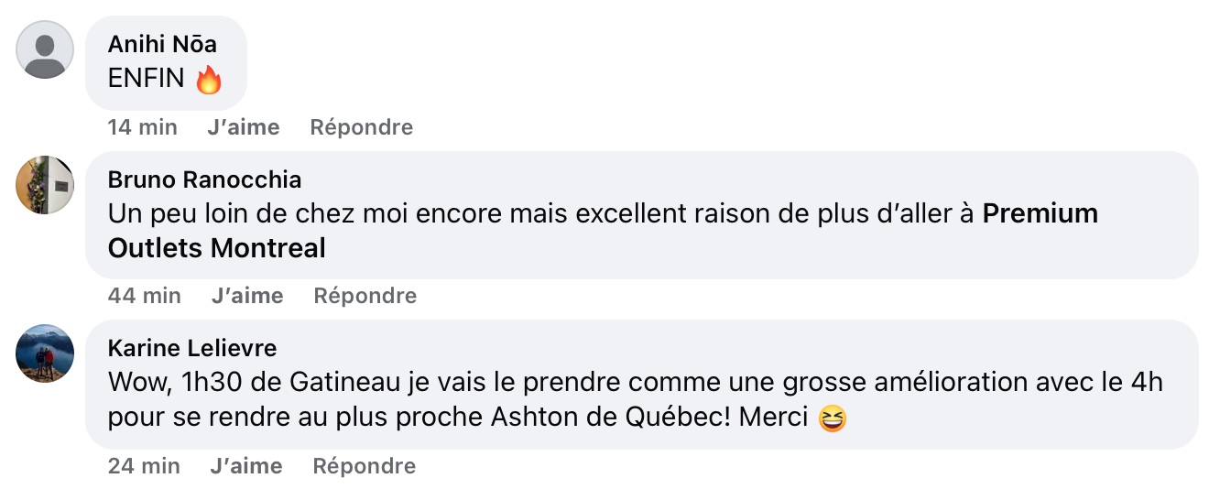Like Bruno Ranocchia's comment with J'aime
Viewport: 1220px width, 489px height.
point(247,296)
